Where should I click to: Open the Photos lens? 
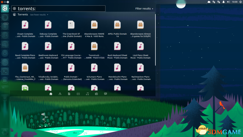click(96, 94)
